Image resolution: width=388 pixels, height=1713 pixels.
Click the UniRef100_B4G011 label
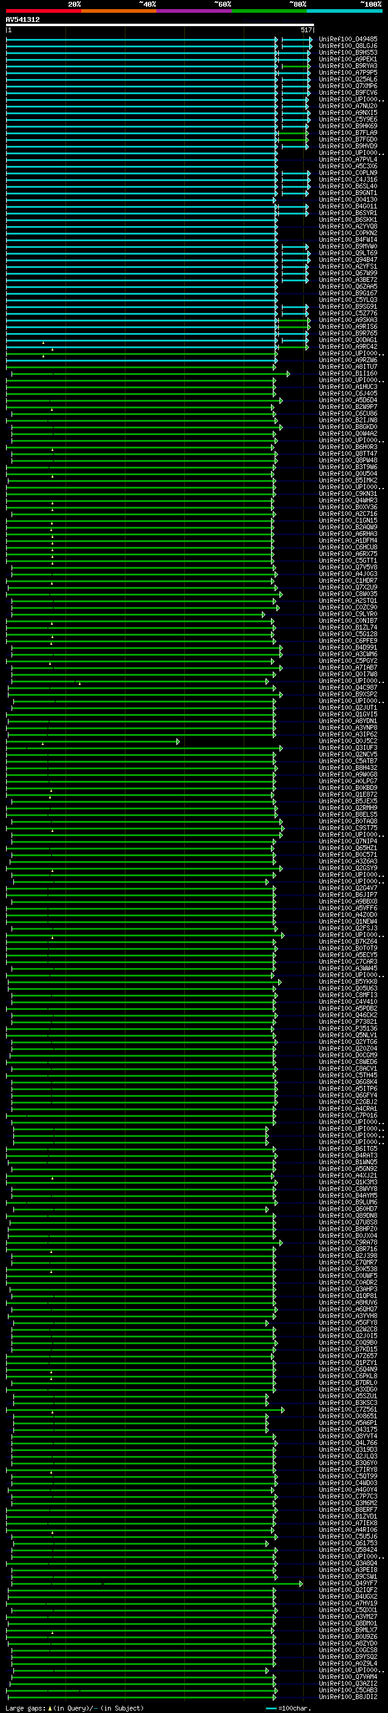click(348, 206)
